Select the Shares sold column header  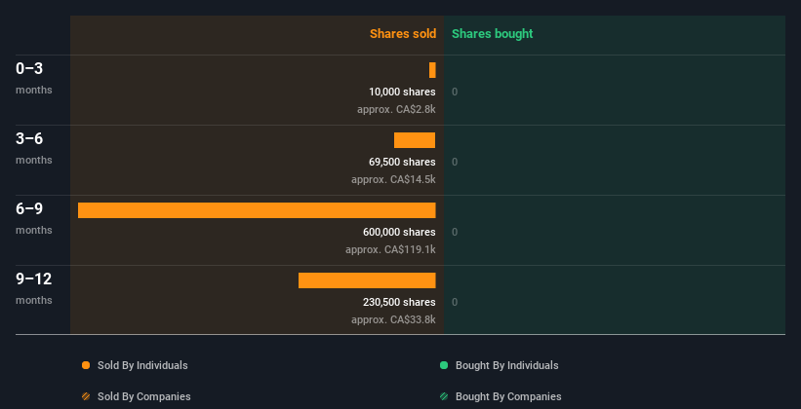403,34
